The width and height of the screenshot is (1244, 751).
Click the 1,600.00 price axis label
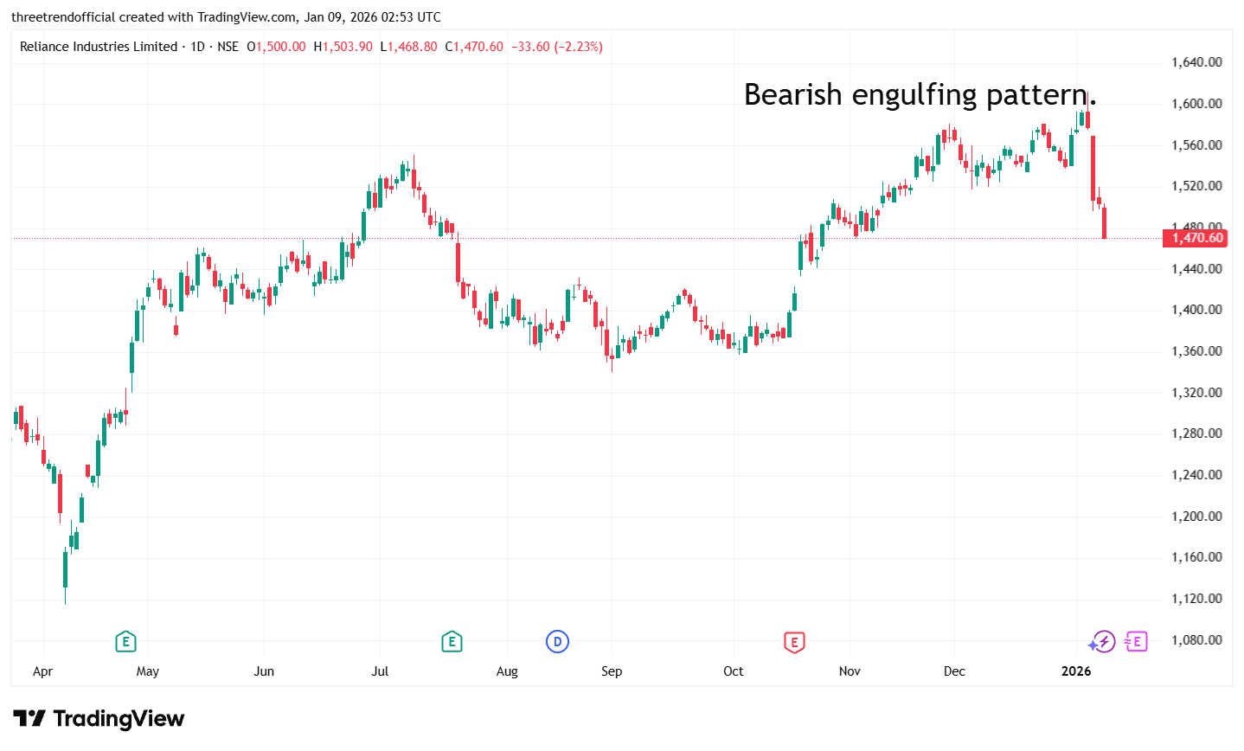tap(1196, 104)
